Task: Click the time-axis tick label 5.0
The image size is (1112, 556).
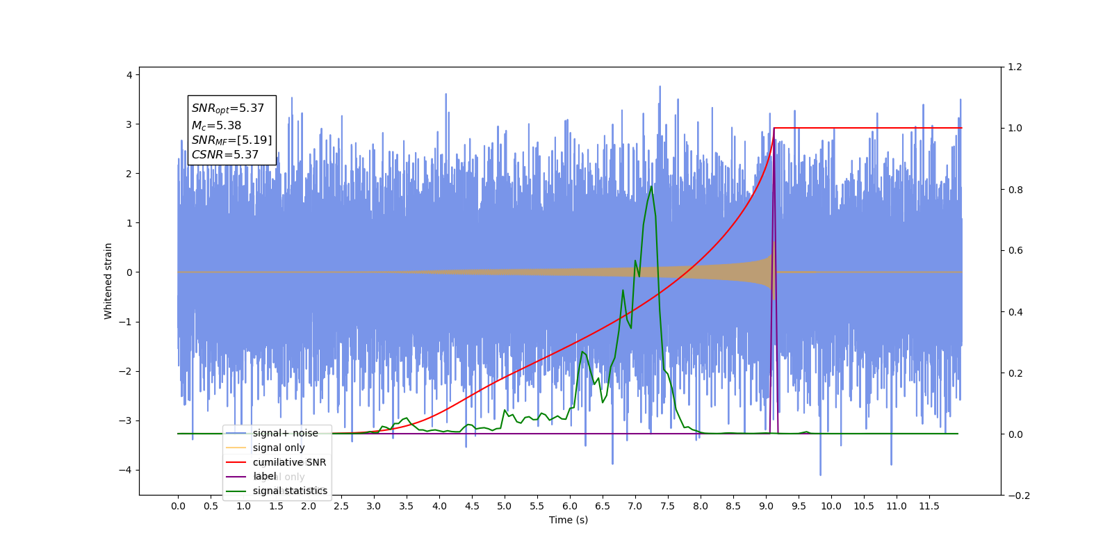Action: 505,506
